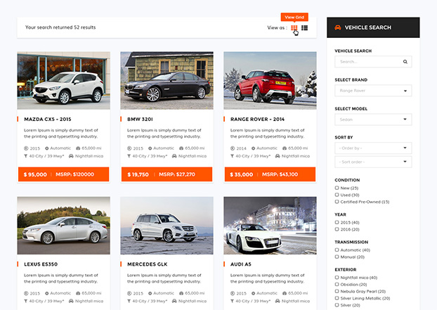This screenshot has height=310, width=437.
Task: Open the Lexus ES350 title link
Action: pyautogui.click(x=41, y=264)
